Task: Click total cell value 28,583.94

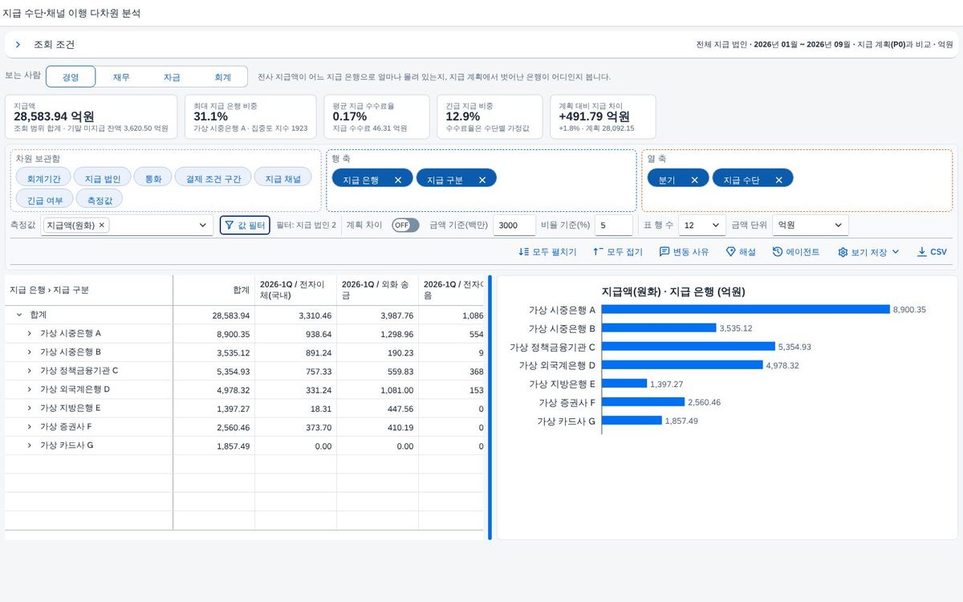Action: point(231,315)
